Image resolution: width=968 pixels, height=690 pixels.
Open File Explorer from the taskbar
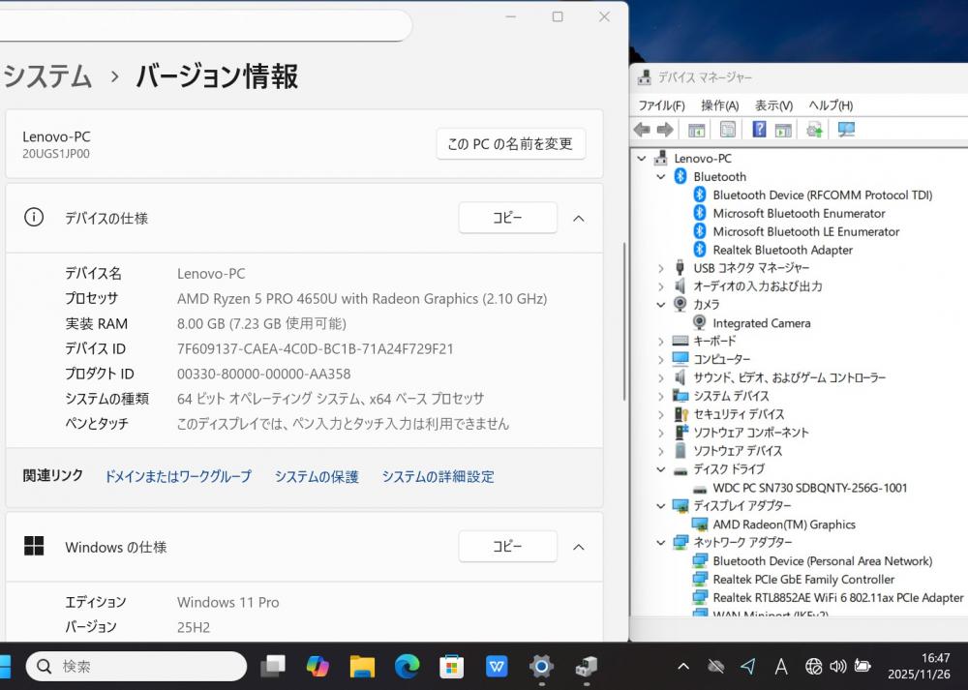click(362, 666)
